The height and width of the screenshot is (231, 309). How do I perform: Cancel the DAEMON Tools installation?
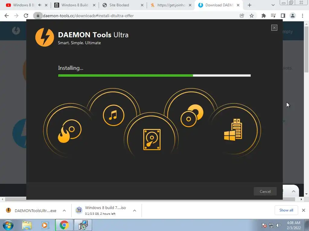coord(265,191)
